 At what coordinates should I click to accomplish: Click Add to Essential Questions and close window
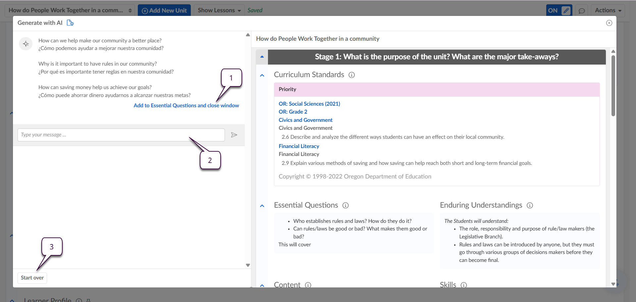[186, 105]
